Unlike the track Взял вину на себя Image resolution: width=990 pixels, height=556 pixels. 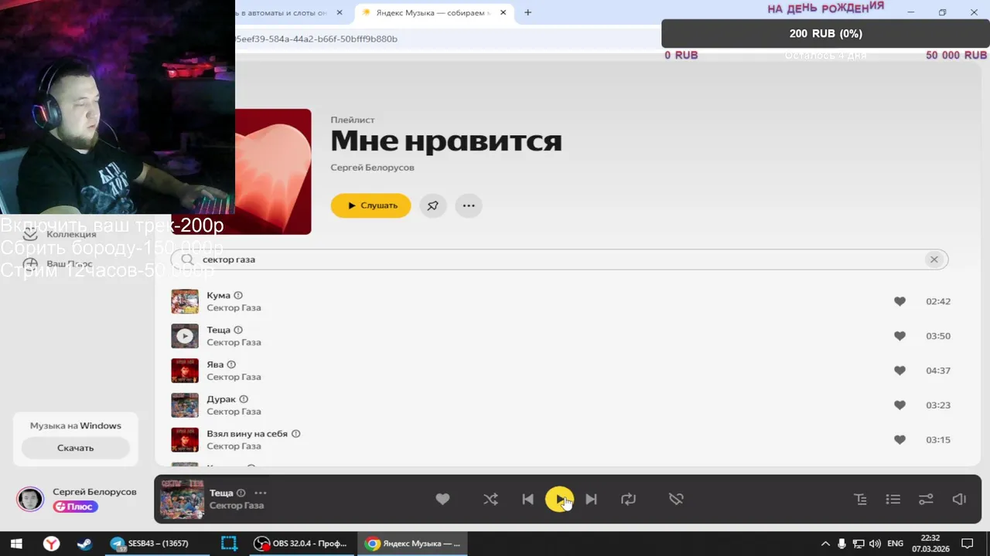pyautogui.click(x=900, y=439)
